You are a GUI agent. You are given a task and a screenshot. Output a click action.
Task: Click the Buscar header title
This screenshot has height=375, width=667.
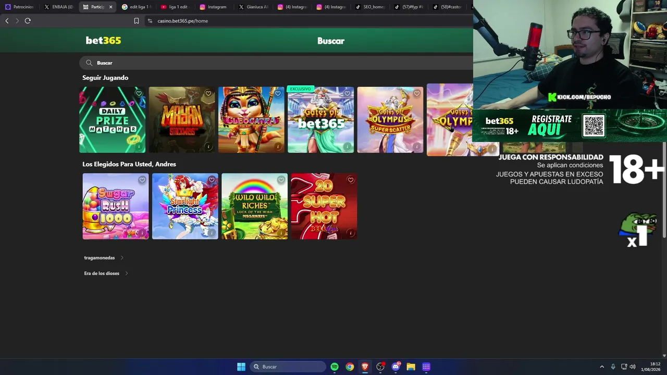(x=331, y=41)
